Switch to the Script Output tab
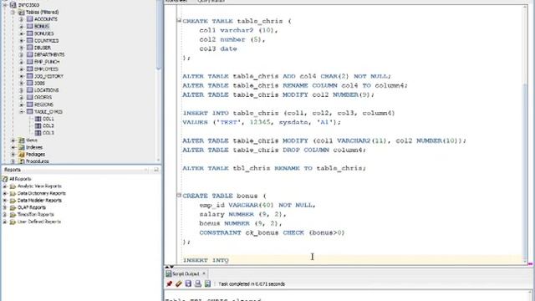 (x=186, y=273)
